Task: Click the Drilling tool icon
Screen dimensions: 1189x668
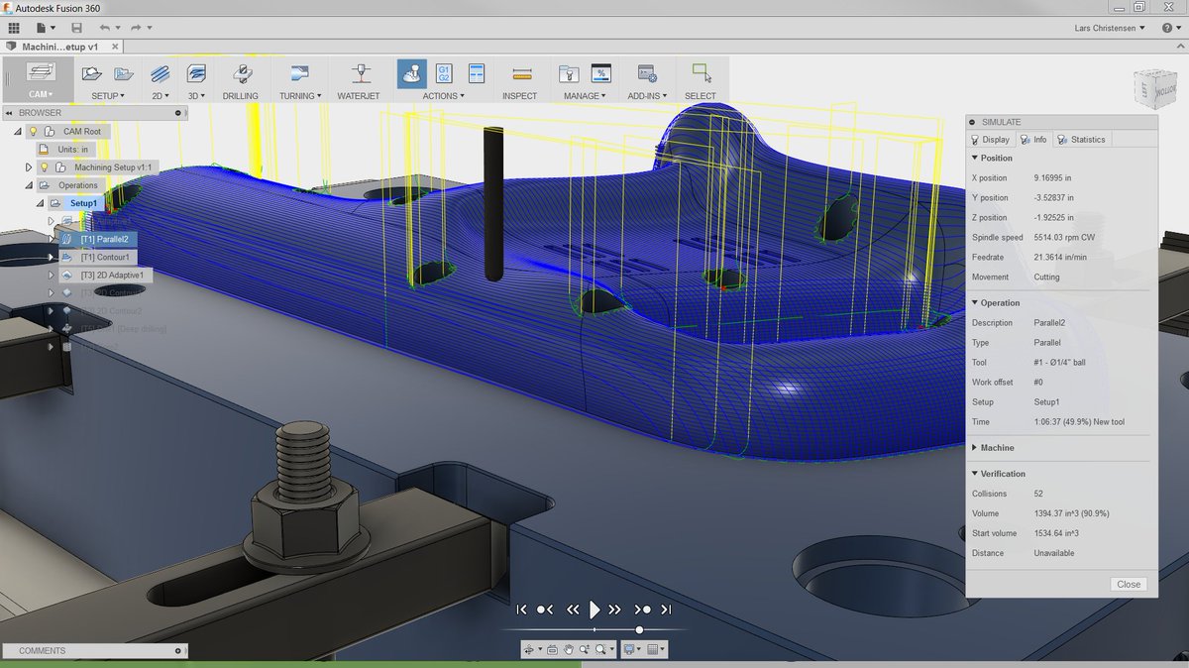Action: pyautogui.click(x=241, y=73)
